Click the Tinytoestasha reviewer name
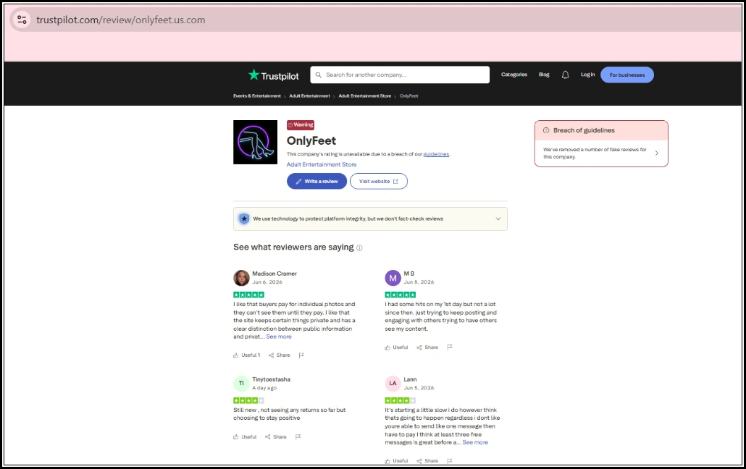Screen dimensions: 746x469 [x=271, y=379]
